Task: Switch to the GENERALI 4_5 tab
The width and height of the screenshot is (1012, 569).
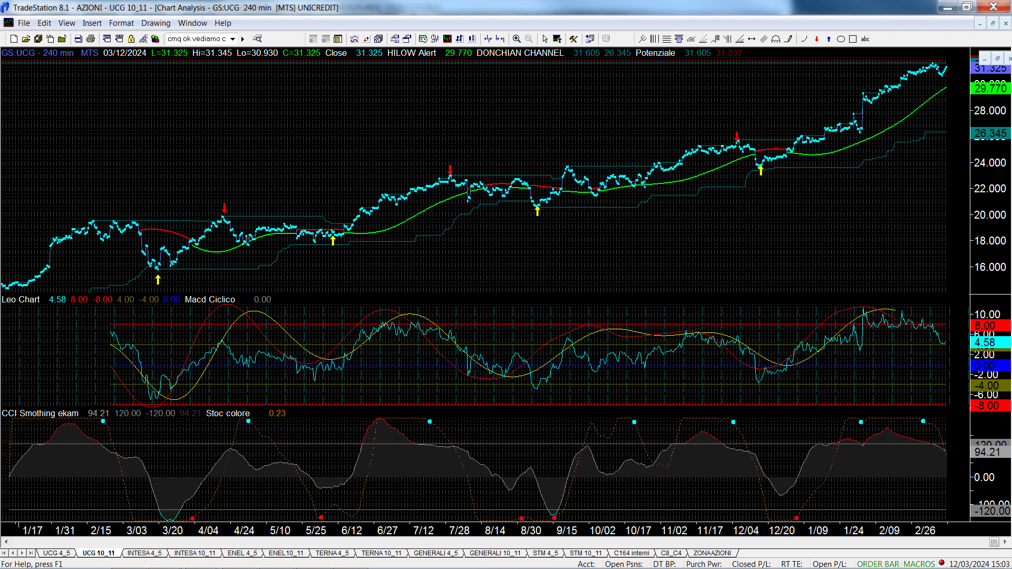Action: (436, 553)
